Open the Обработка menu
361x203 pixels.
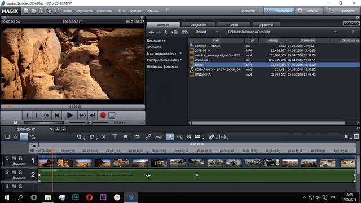[x=84, y=11]
